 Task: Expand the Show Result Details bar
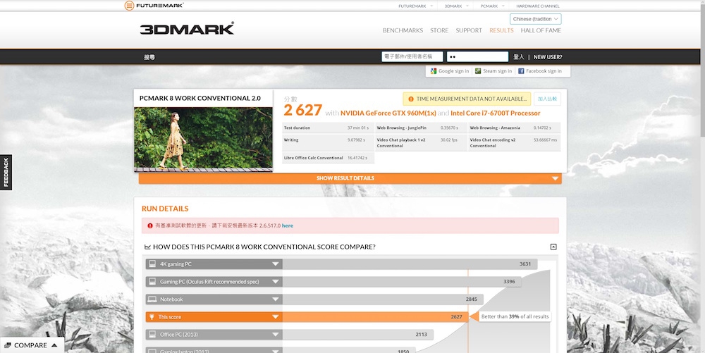pos(350,178)
